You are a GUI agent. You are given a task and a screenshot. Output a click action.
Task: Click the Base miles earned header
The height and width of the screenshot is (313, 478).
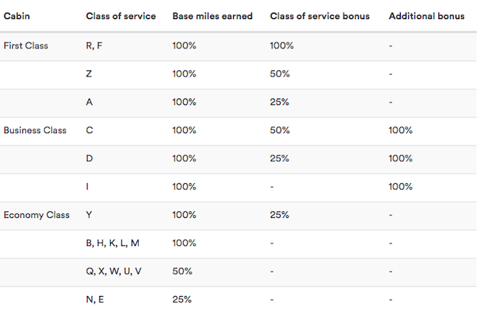[x=212, y=16]
